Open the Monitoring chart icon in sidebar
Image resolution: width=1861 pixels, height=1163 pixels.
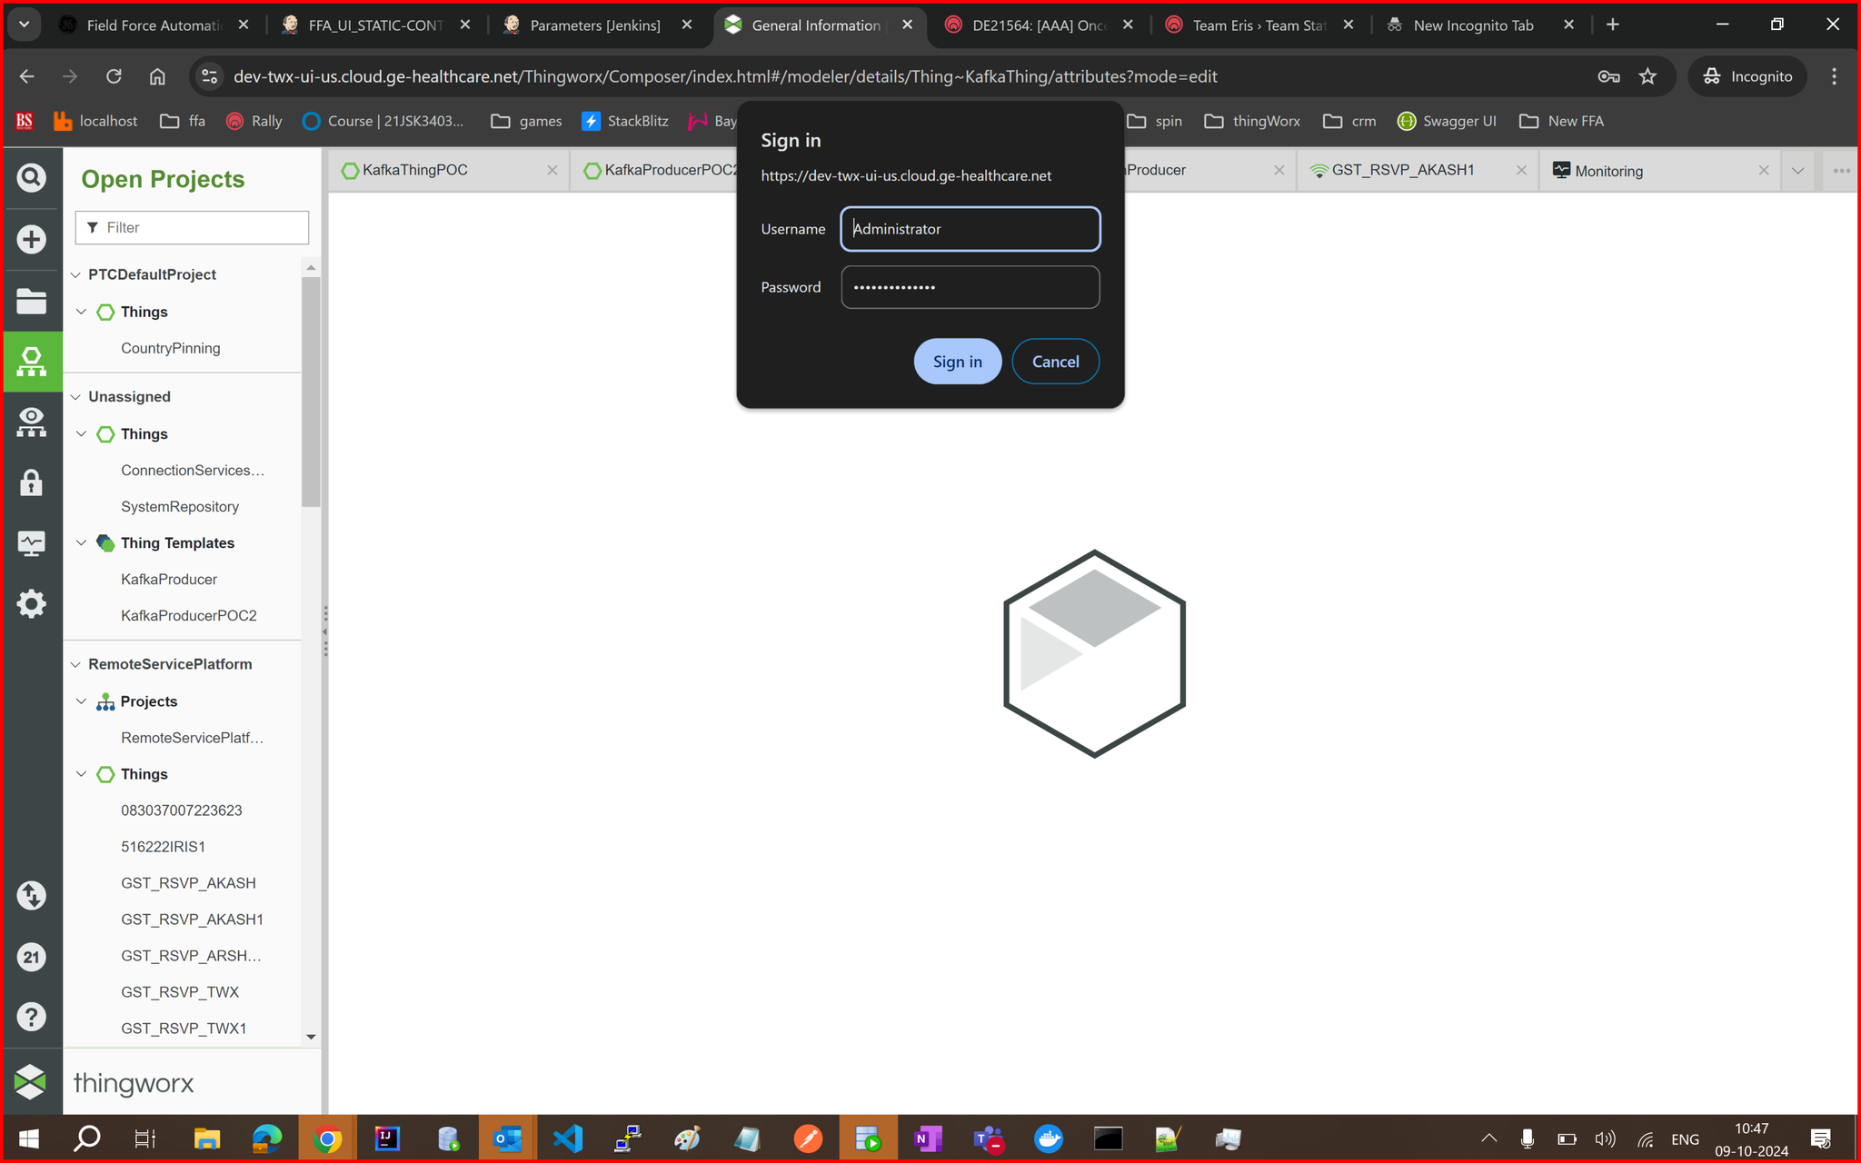point(32,542)
